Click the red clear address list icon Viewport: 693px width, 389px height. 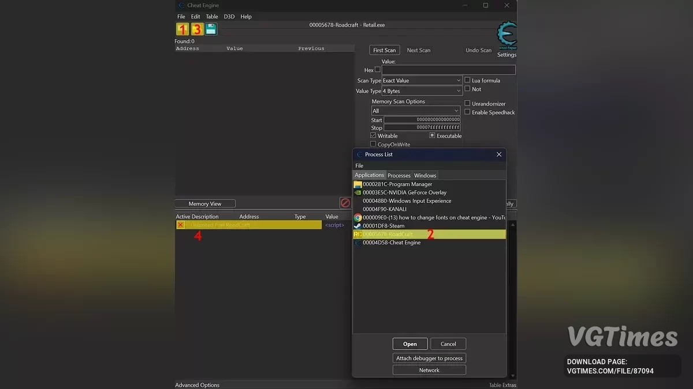click(x=345, y=203)
